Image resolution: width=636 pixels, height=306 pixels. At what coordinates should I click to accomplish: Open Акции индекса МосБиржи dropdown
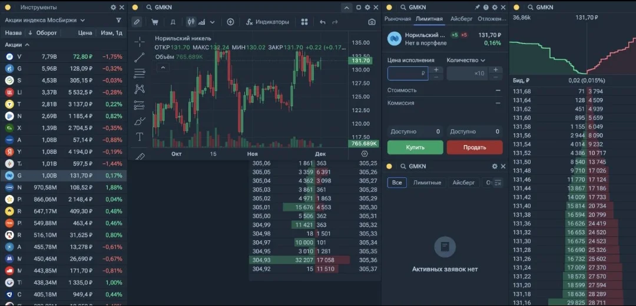45,20
